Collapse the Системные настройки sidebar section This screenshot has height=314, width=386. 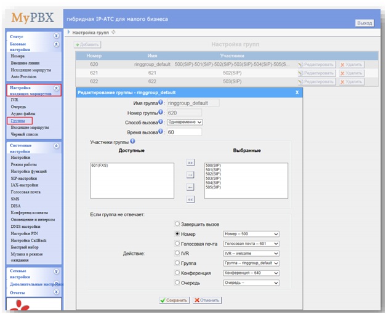tap(57, 147)
